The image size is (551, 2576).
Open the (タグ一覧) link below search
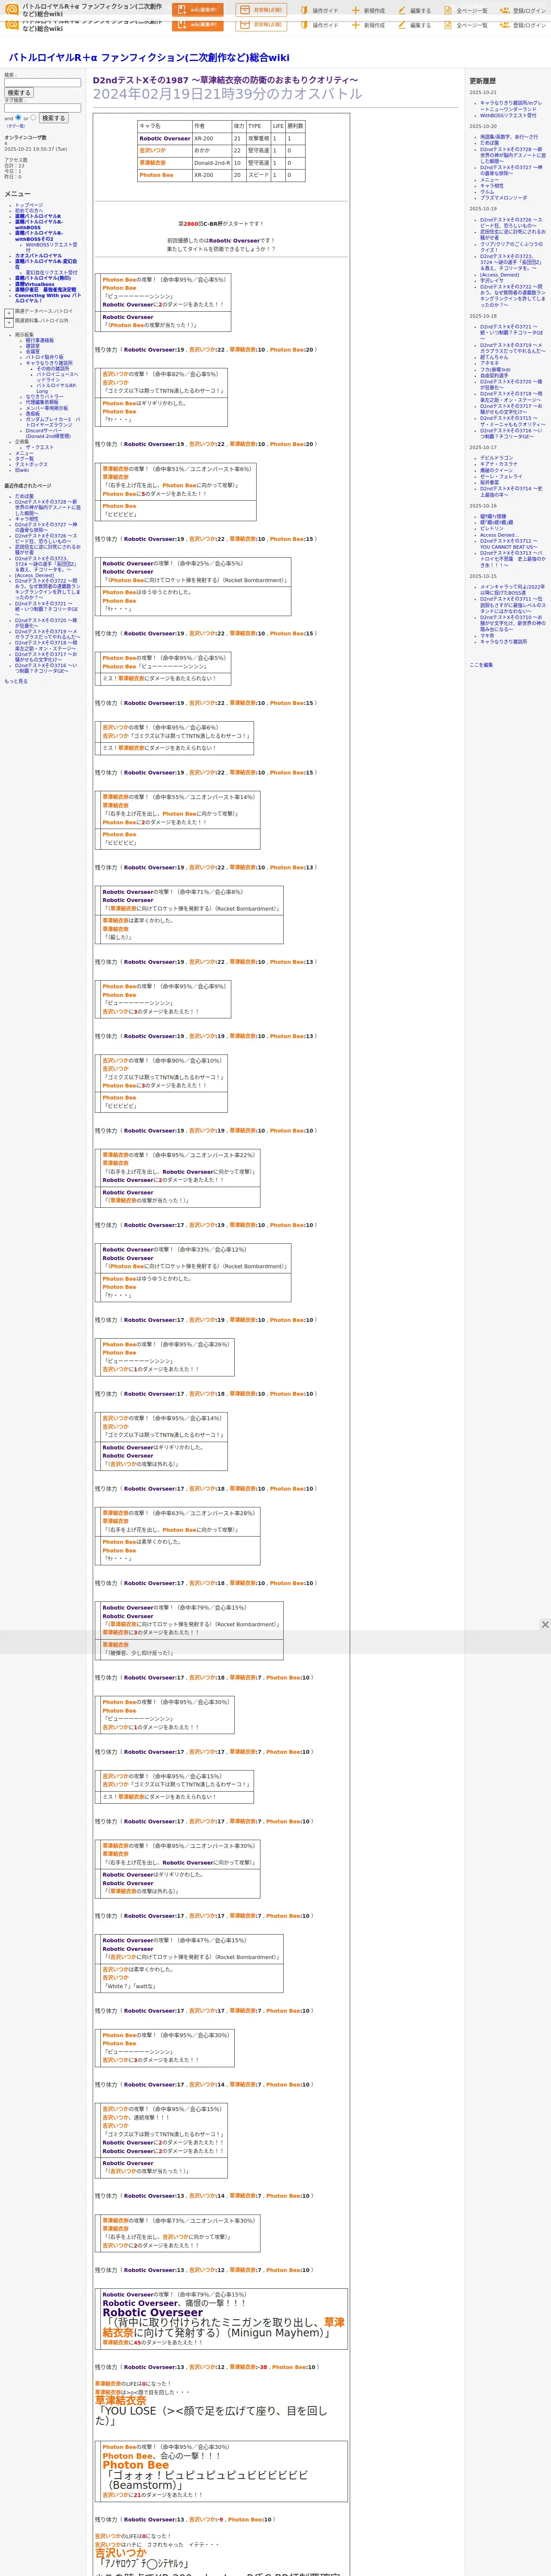point(16,126)
